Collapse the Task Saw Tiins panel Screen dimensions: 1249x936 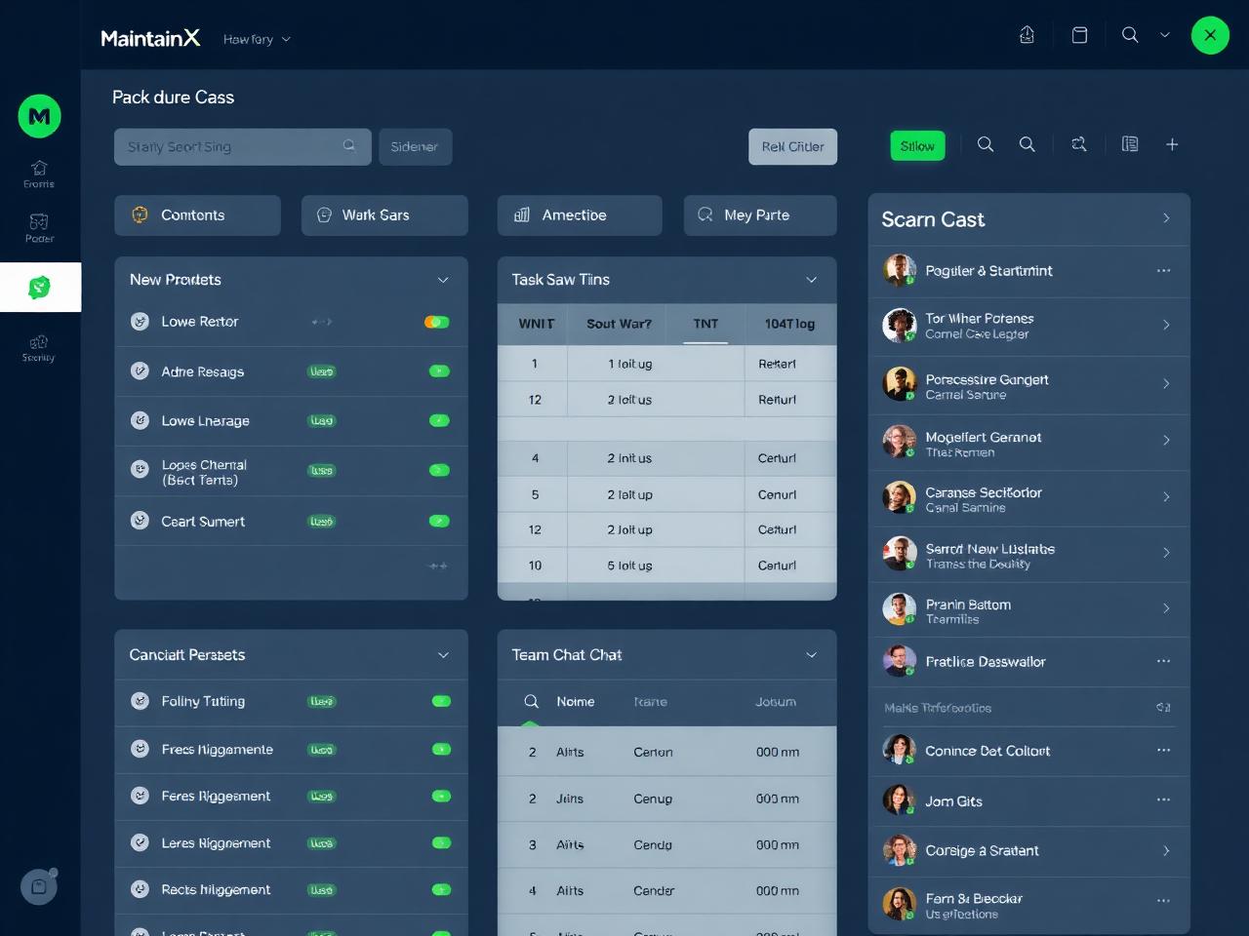(x=811, y=280)
